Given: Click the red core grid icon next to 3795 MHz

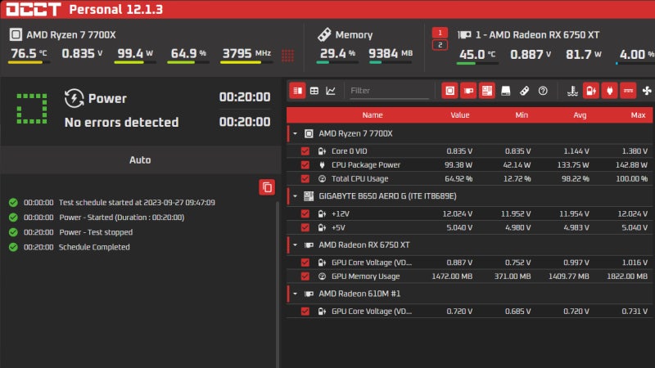Looking at the screenshot, I should coord(287,55).
